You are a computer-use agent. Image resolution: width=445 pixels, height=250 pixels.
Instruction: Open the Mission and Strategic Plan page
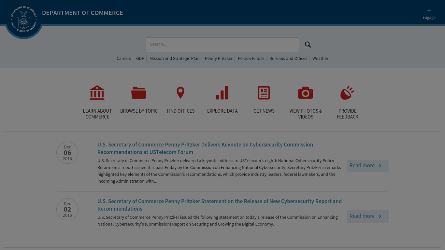coord(174,59)
